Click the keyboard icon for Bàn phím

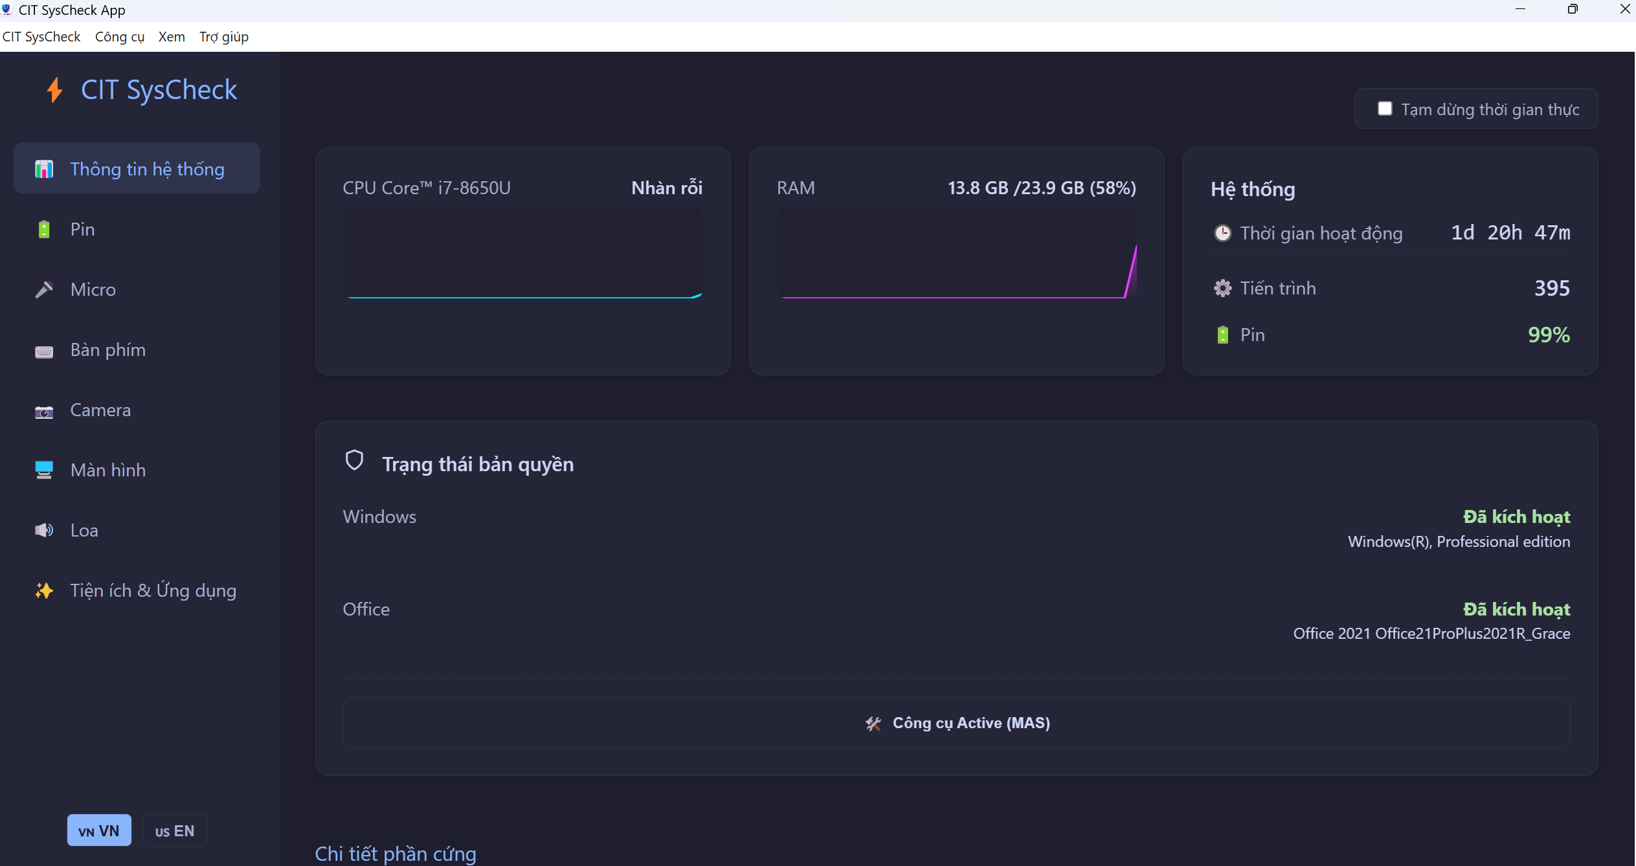click(x=43, y=351)
